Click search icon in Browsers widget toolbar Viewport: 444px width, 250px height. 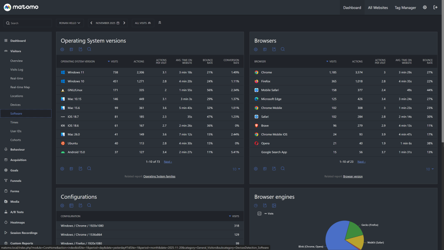pyautogui.click(x=283, y=49)
